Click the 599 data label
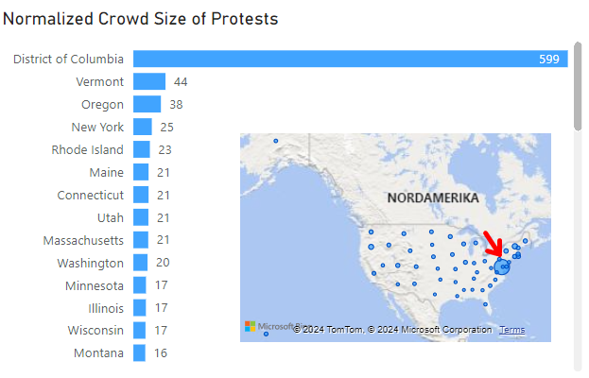The width and height of the screenshot is (589, 378). pyautogui.click(x=549, y=59)
